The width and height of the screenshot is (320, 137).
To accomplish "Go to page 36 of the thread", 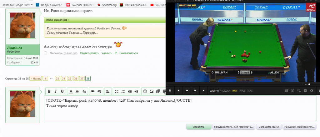I will click(x=76, y=79).
